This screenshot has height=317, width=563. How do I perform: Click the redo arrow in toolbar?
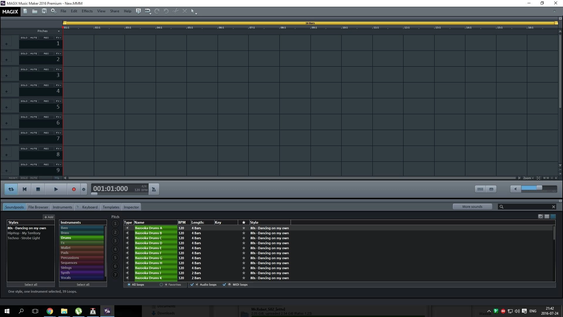click(x=157, y=11)
